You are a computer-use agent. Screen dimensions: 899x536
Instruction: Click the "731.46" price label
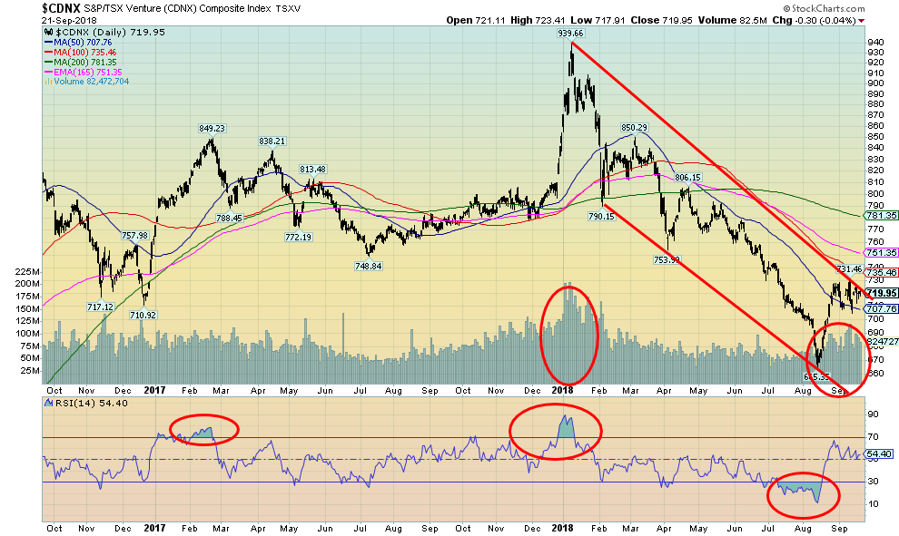pyautogui.click(x=849, y=269)
